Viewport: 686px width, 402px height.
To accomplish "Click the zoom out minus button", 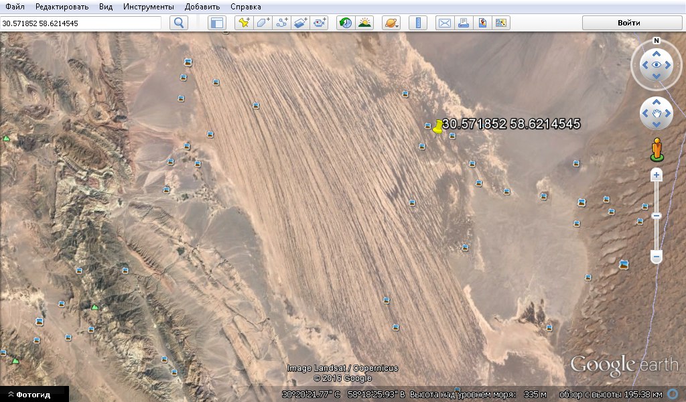I will pyautogui.click(x=657, y=256).
